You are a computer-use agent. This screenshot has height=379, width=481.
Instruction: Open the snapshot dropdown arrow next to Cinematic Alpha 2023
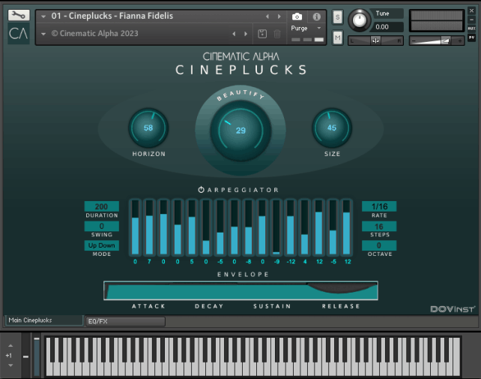coord(43,34)
